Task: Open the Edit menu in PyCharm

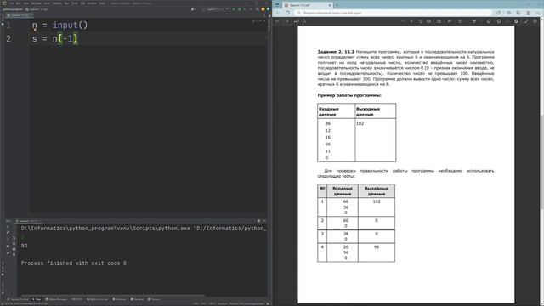Action: point(19,3)
